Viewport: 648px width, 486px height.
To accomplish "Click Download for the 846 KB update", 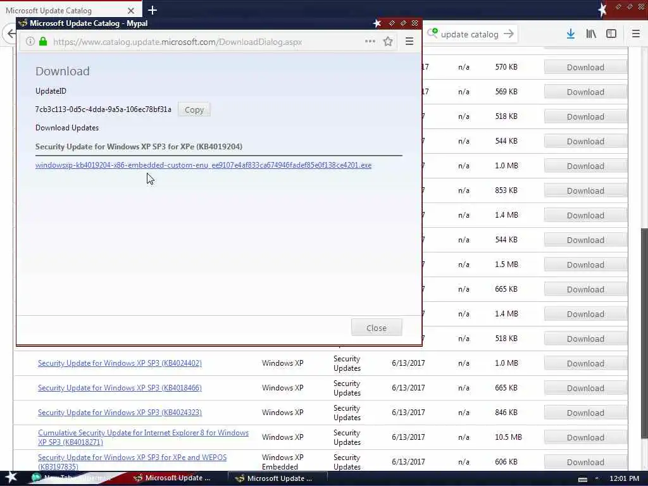I will 585,413.
